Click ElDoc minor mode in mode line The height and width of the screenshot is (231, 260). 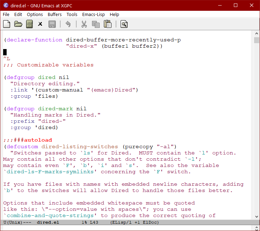[x=150, y=222]
